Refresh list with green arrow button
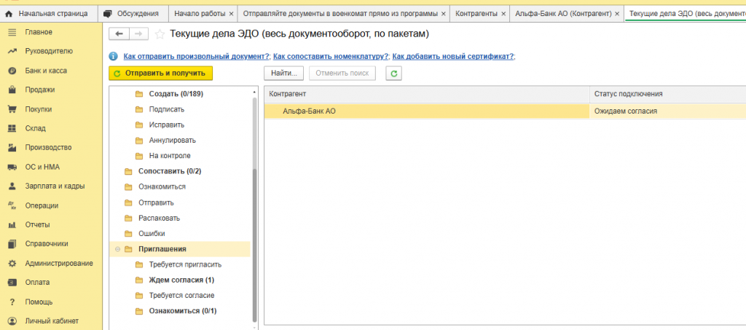746x330 pixels. click(x=393, y=74)
